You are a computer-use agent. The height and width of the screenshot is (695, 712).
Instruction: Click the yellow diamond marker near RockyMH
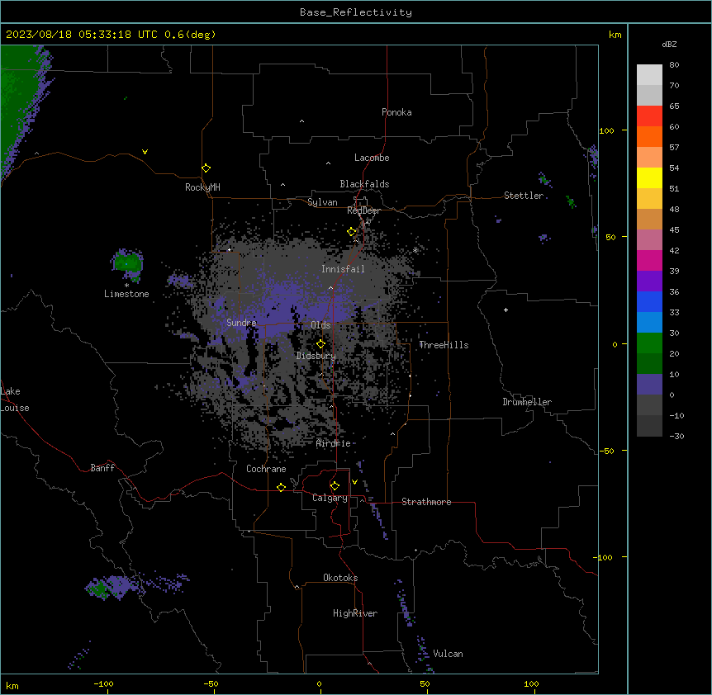pos(206,168)
